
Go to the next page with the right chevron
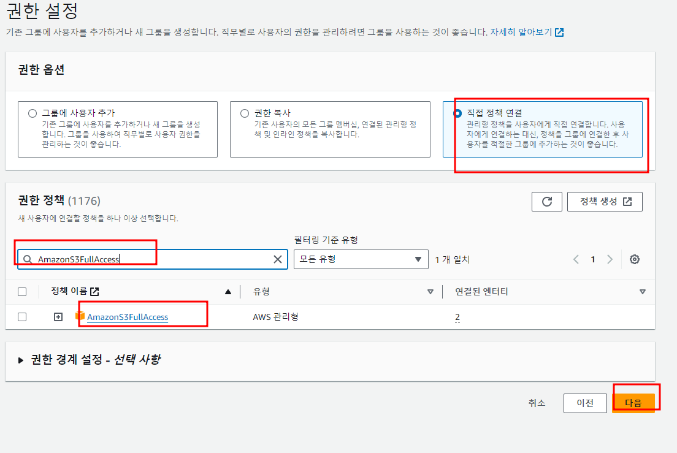pos(610,259)
